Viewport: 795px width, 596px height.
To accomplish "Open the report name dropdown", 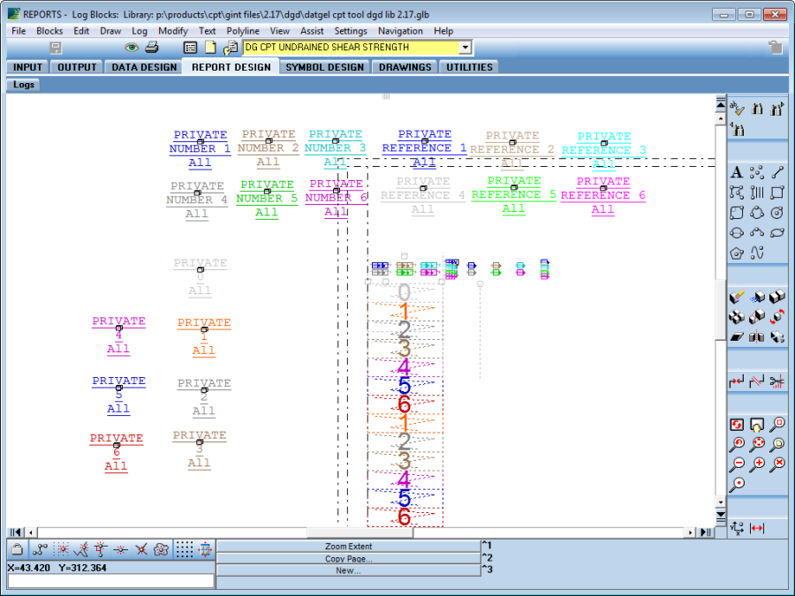I will tap(466, 48).
